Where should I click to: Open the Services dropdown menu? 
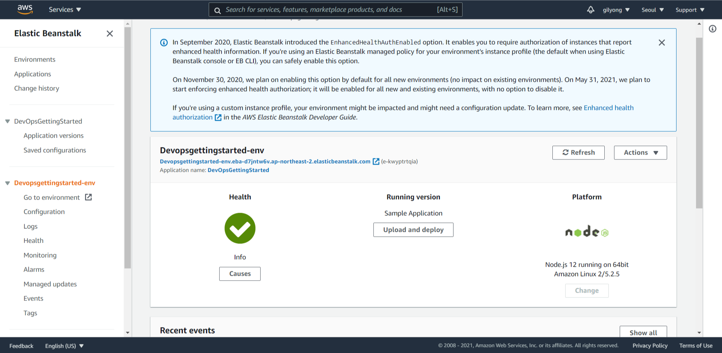[65, 10]
